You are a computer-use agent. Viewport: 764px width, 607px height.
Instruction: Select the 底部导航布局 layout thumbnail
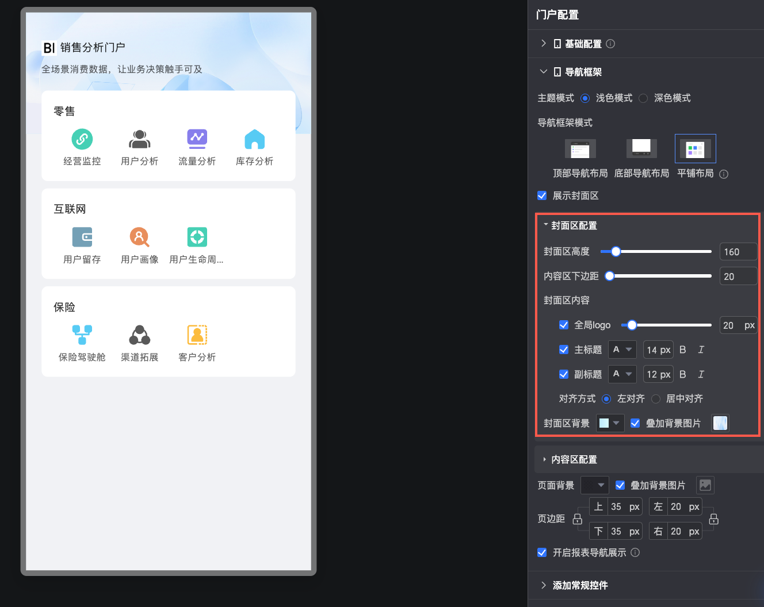point(641,148)
